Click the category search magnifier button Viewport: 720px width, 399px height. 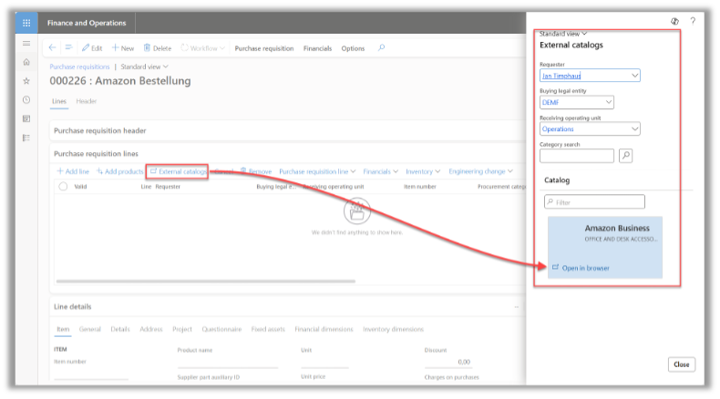pos(625,156)
